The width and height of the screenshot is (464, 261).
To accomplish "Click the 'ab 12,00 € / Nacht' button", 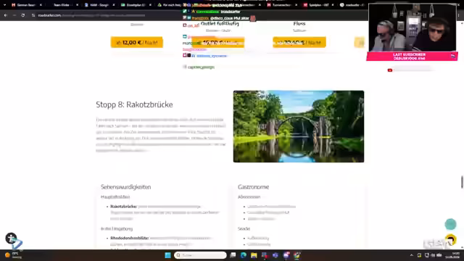I will point(137,43).
